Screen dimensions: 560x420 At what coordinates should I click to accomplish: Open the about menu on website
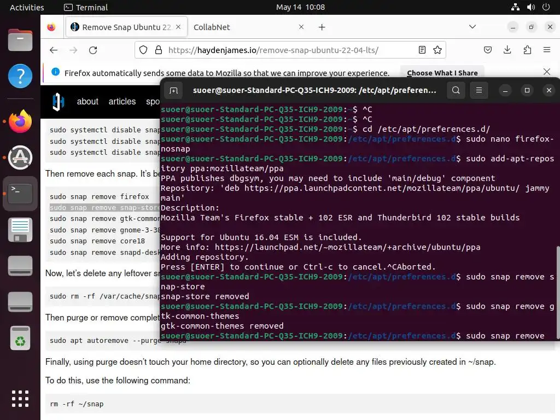87,101
